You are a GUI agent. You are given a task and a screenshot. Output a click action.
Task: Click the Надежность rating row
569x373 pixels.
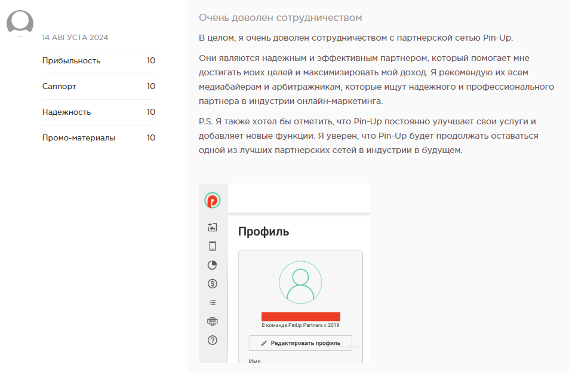click(x=99, y=112)
